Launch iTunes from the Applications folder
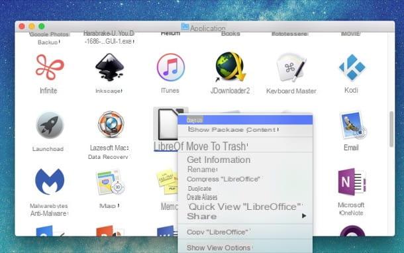This screenshot has height=253, width=404. (x=171, y=67)
